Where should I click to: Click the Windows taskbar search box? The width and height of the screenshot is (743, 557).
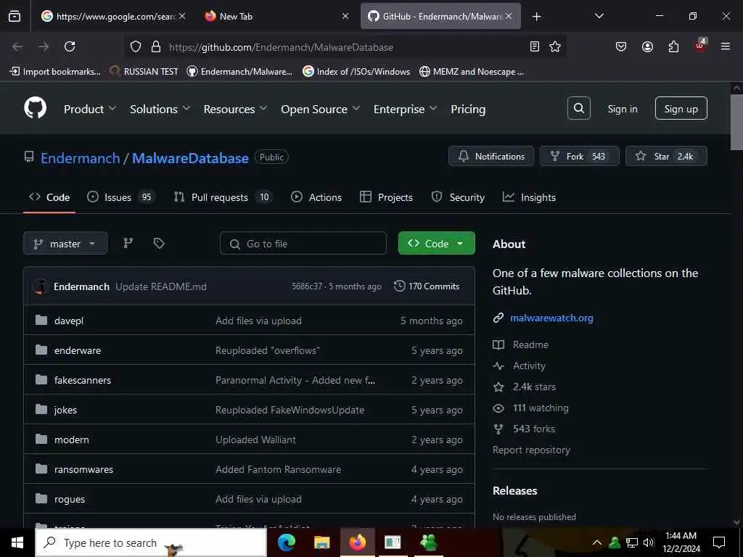pos(151,542)
